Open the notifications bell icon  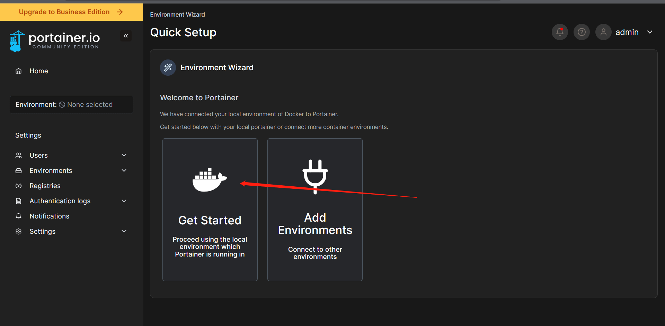click(x=560, y=32)
